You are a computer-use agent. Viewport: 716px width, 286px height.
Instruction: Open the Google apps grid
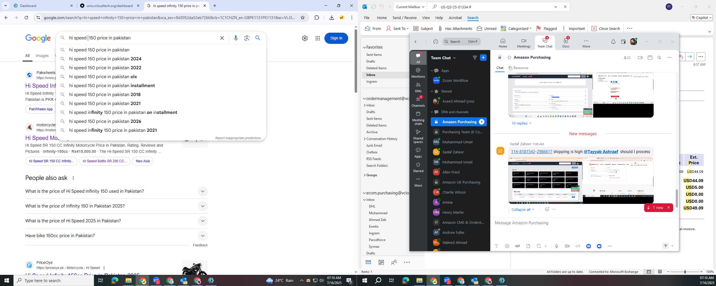coord(317,38)
